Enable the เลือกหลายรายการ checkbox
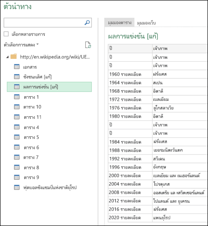Viewport: 208px width, 226px height. click(6, 34)
